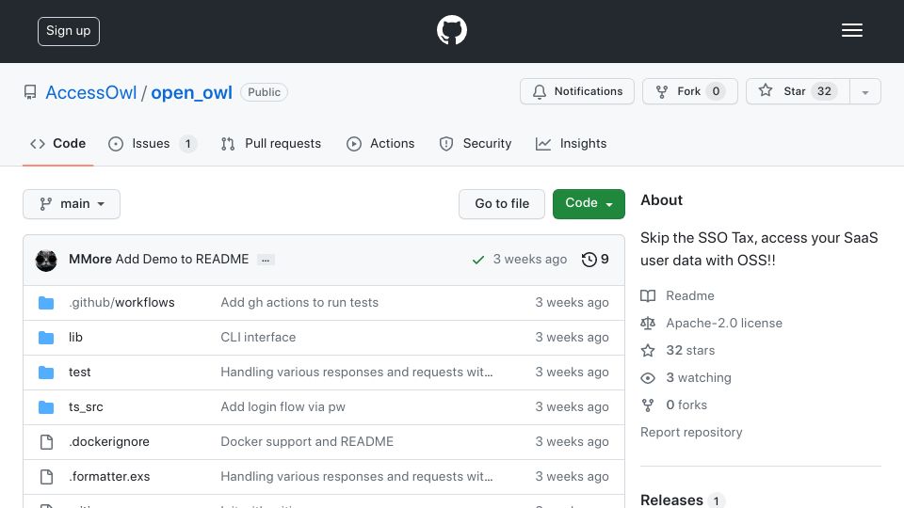Open the 'CLI interface' commit message
Viewport: 904px width, 508px height.
[258, 338]
